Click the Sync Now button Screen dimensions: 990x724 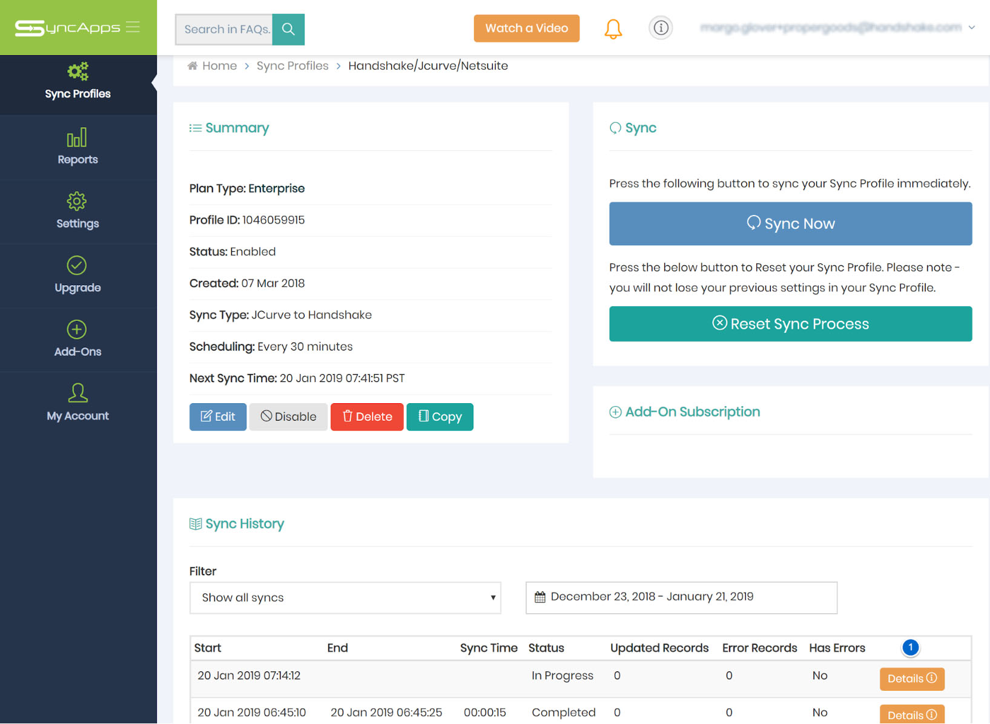click(x=790, y=223)
